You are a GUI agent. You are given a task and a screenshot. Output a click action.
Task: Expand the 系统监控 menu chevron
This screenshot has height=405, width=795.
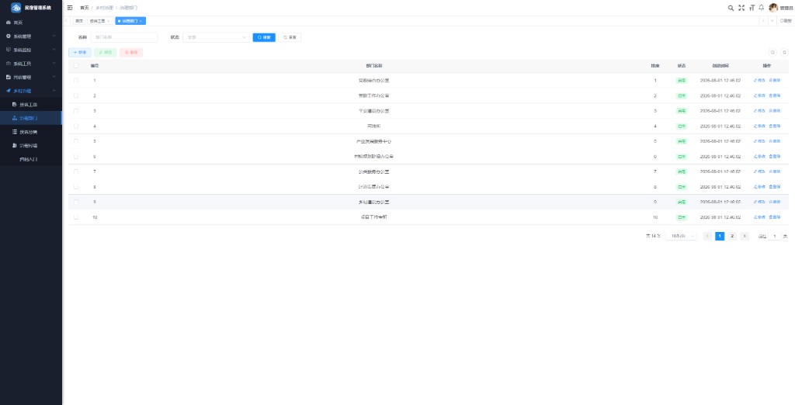(54, 50)
